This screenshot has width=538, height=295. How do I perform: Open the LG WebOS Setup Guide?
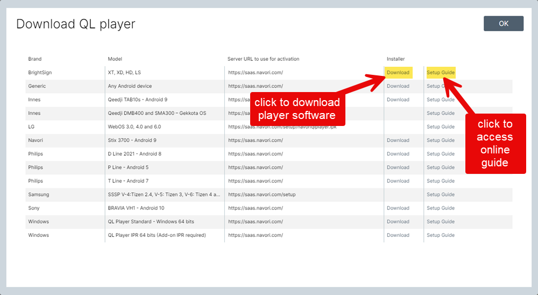(x=441, y=127)
